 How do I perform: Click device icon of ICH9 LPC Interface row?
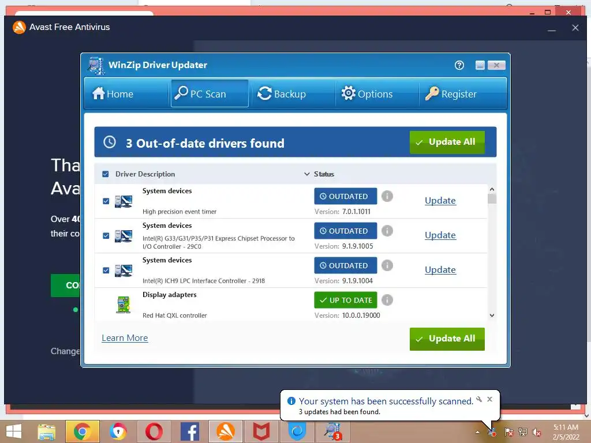(x=124, y=271)
